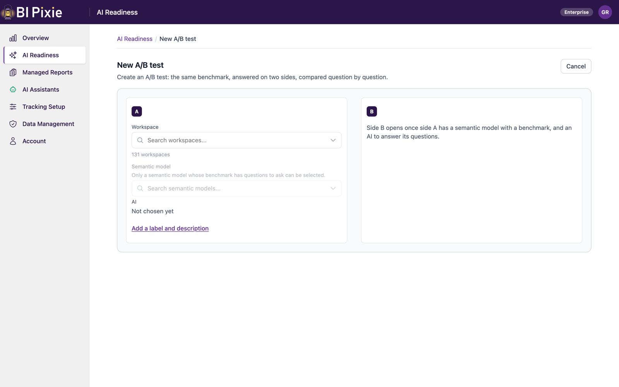This screenshot has height=387, width=619.
Task: Click the "Workspace" field label
Action: pyautogui.click(x=145, y=127)
